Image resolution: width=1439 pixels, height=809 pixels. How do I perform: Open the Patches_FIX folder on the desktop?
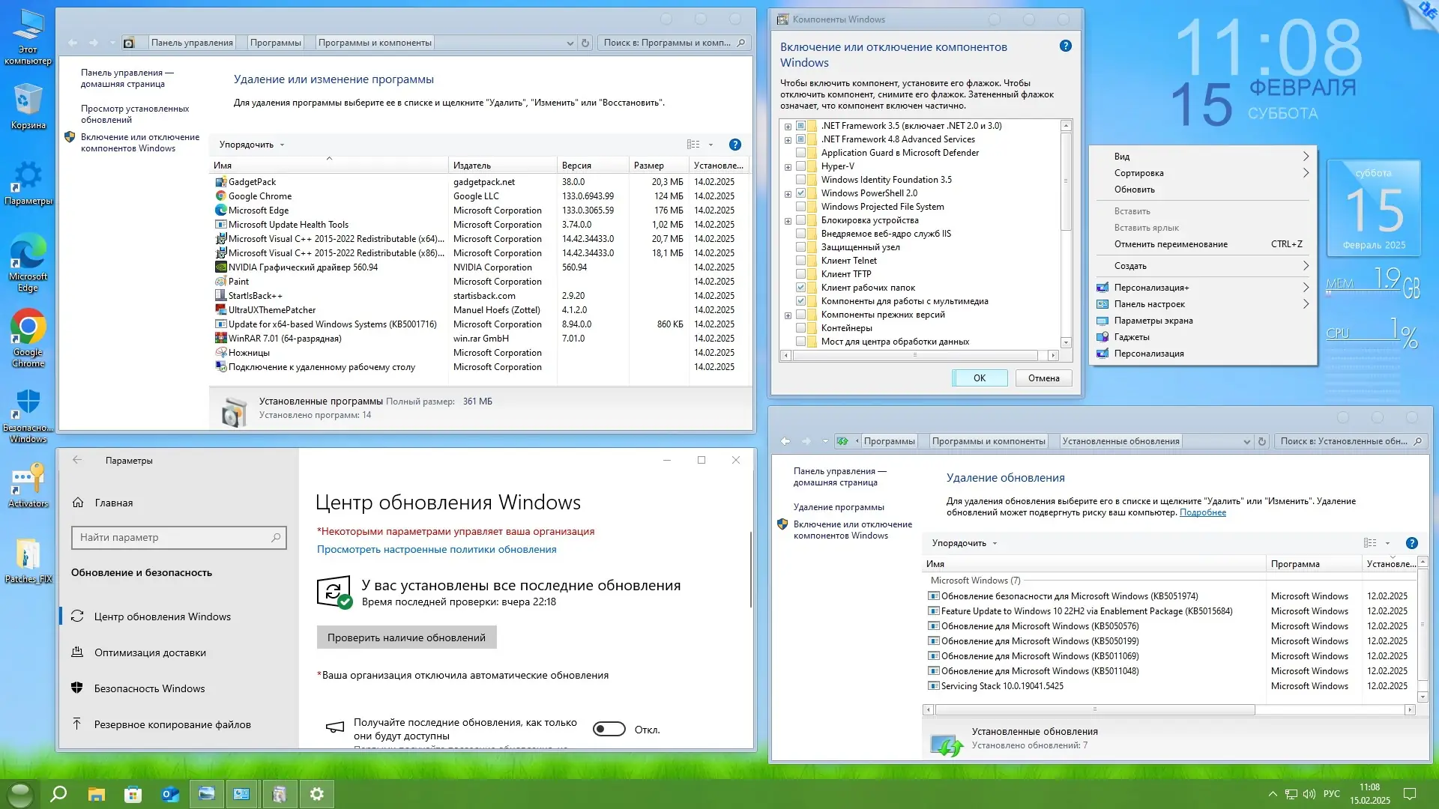28,552
